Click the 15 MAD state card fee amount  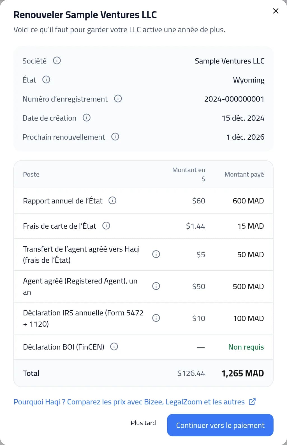tap(251, 226)
